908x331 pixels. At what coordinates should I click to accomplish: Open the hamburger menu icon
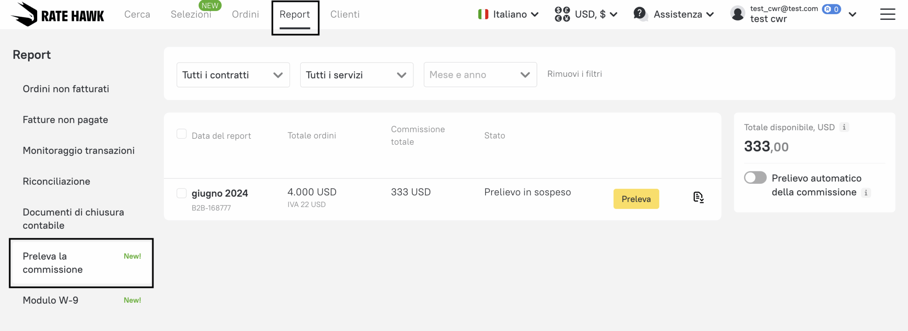[887, 15]
